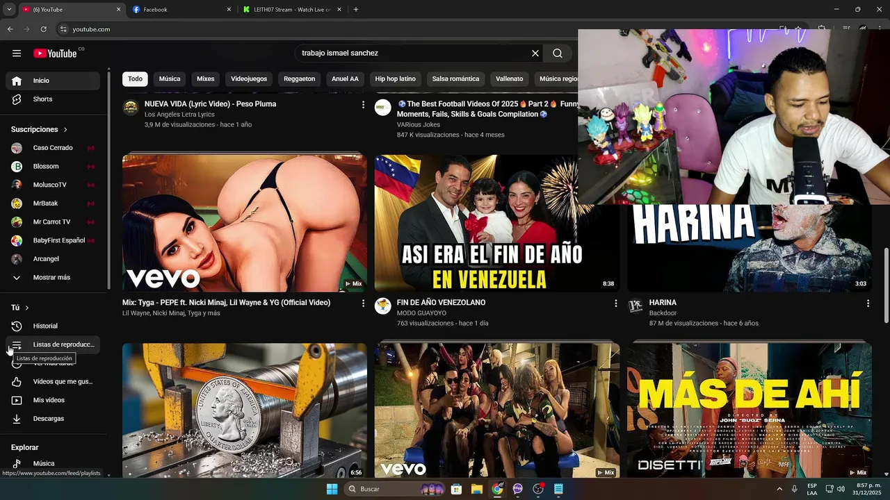This screenshot has width=890, height=500.
Task: Open File Explorer from the taskbar
Action: pos(476,489)
